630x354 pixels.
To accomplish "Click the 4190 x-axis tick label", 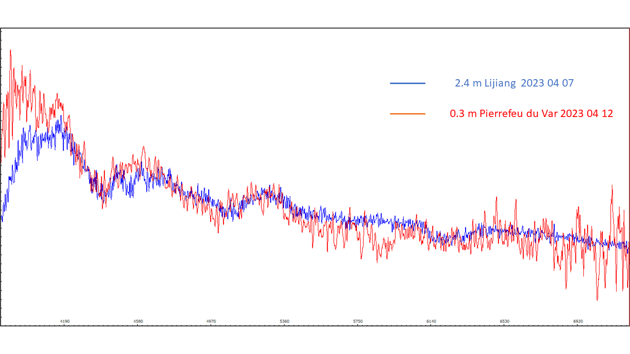I will [x=65, y=321].
